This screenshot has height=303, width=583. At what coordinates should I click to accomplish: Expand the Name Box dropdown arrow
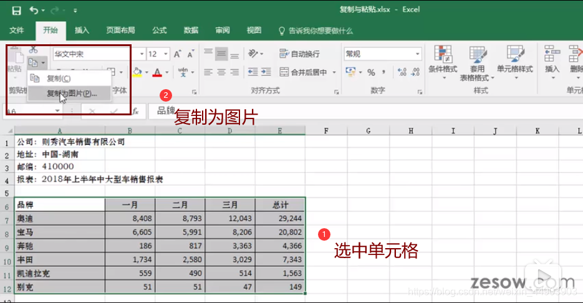(57, 111)
